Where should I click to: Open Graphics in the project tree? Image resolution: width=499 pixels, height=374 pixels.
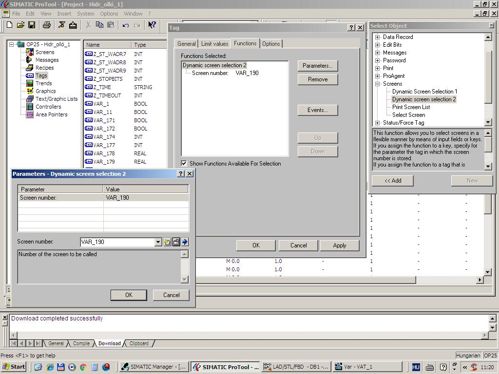(x=45, y=91)
